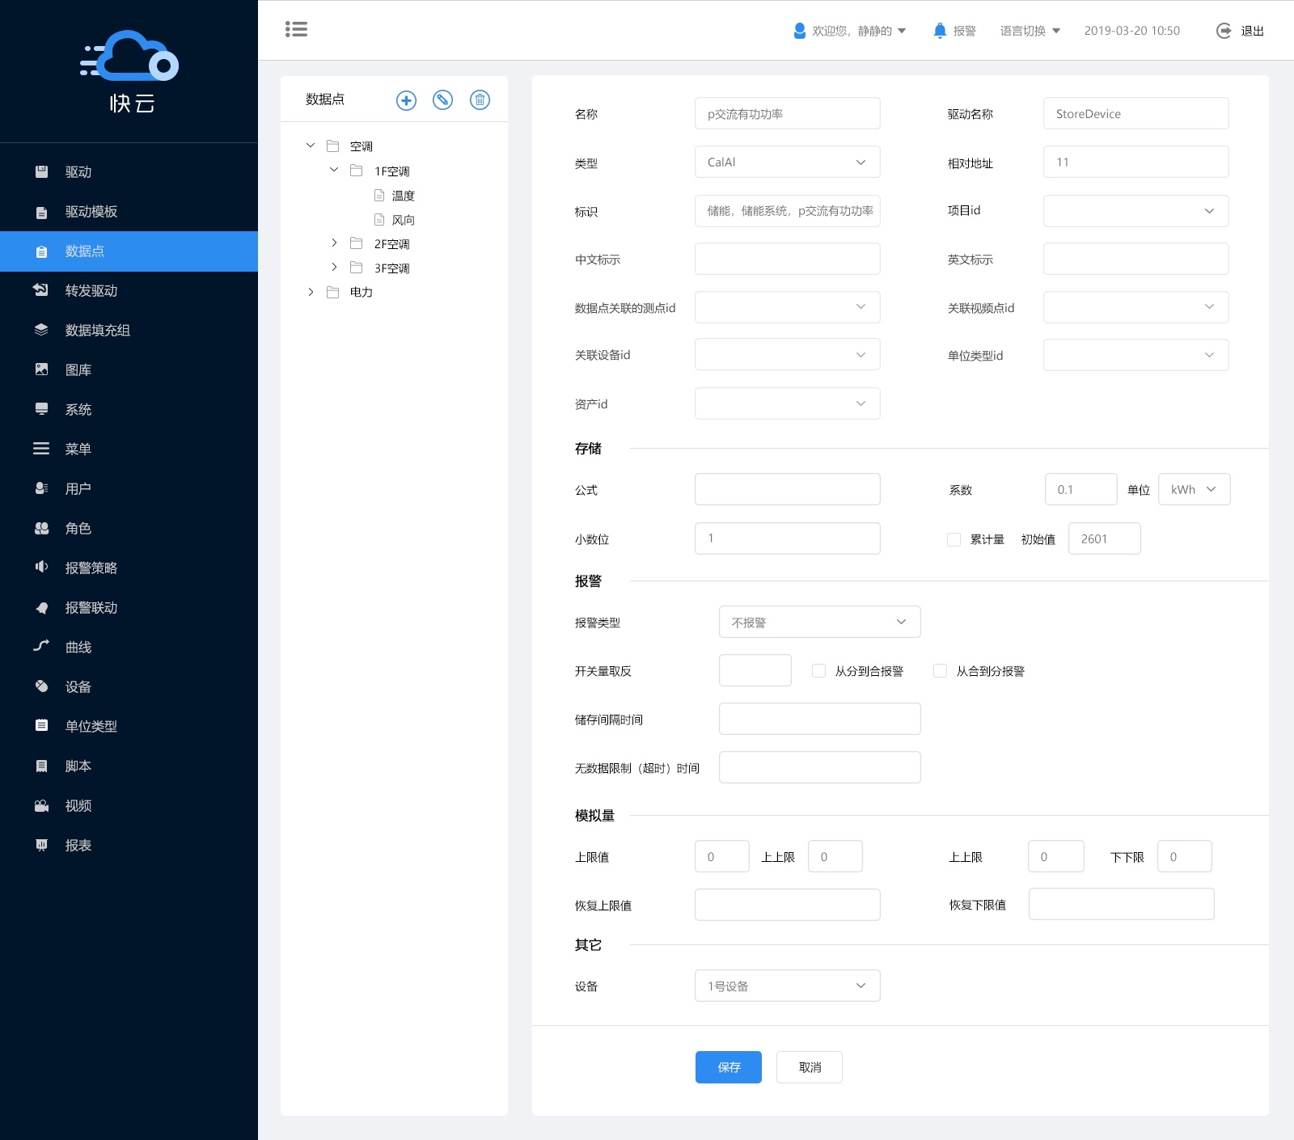
Task: Click the 转发驱动 sidebar icon
Action: [40, 290]
